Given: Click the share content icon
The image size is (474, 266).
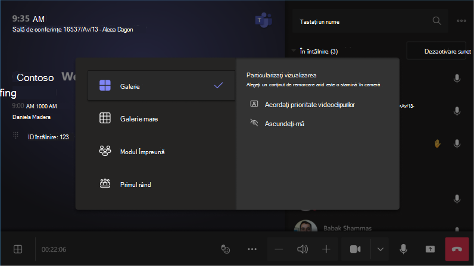Looking at the screenshot, I should 430,249.
